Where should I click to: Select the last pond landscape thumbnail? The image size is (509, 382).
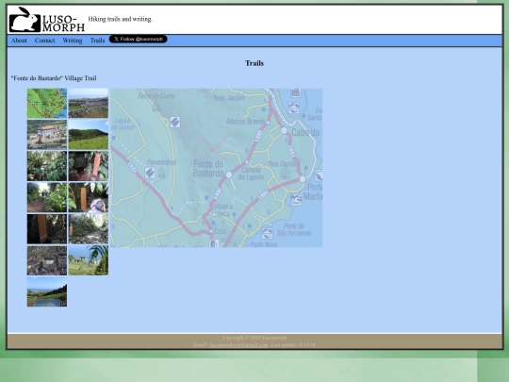47,291
